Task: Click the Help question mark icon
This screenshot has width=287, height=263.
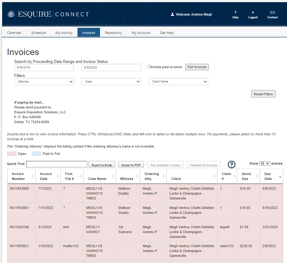Action: (235, 13)
